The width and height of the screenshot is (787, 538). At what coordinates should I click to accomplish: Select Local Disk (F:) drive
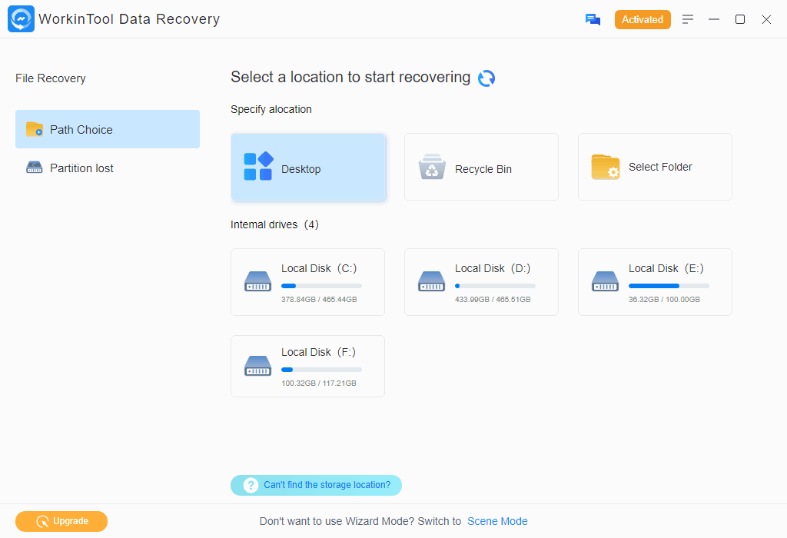(x=307, y=366)
